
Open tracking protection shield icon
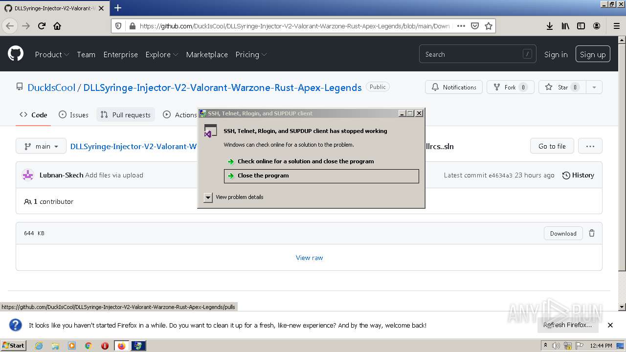(x=119, y=26)
